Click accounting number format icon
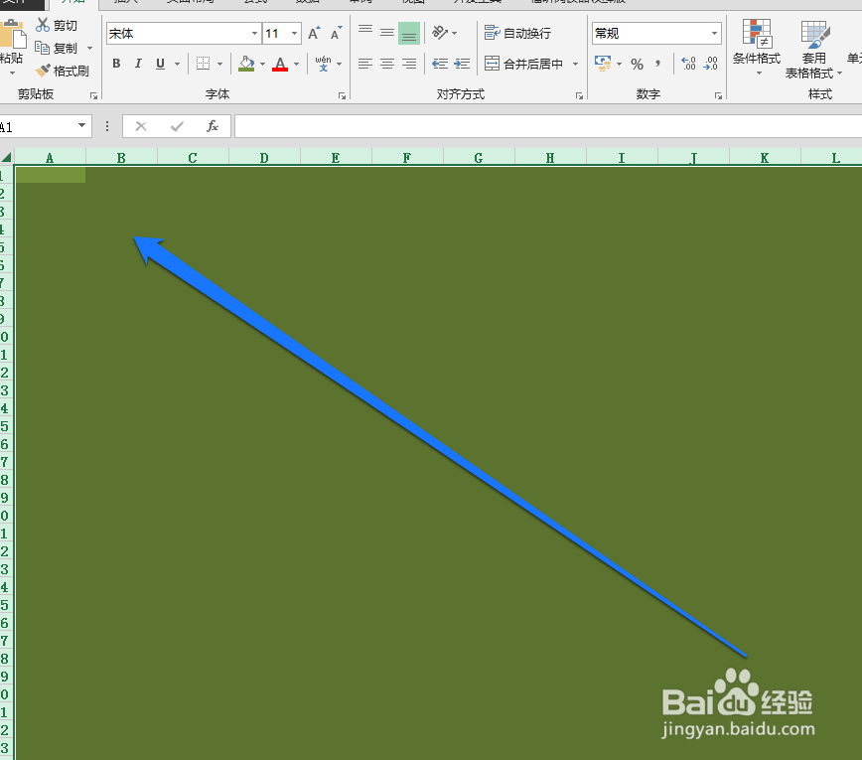This screenshot has height=760, width=862. coord(603,64)
